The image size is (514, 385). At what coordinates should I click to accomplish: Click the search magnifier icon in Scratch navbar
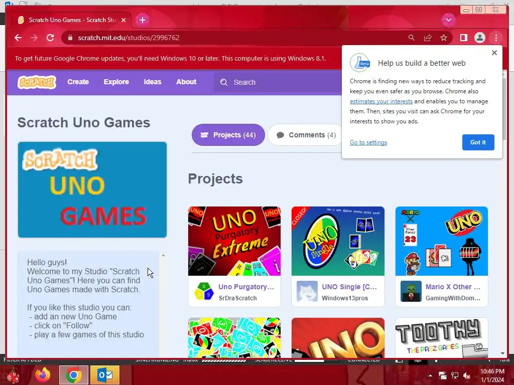(223, 82)
